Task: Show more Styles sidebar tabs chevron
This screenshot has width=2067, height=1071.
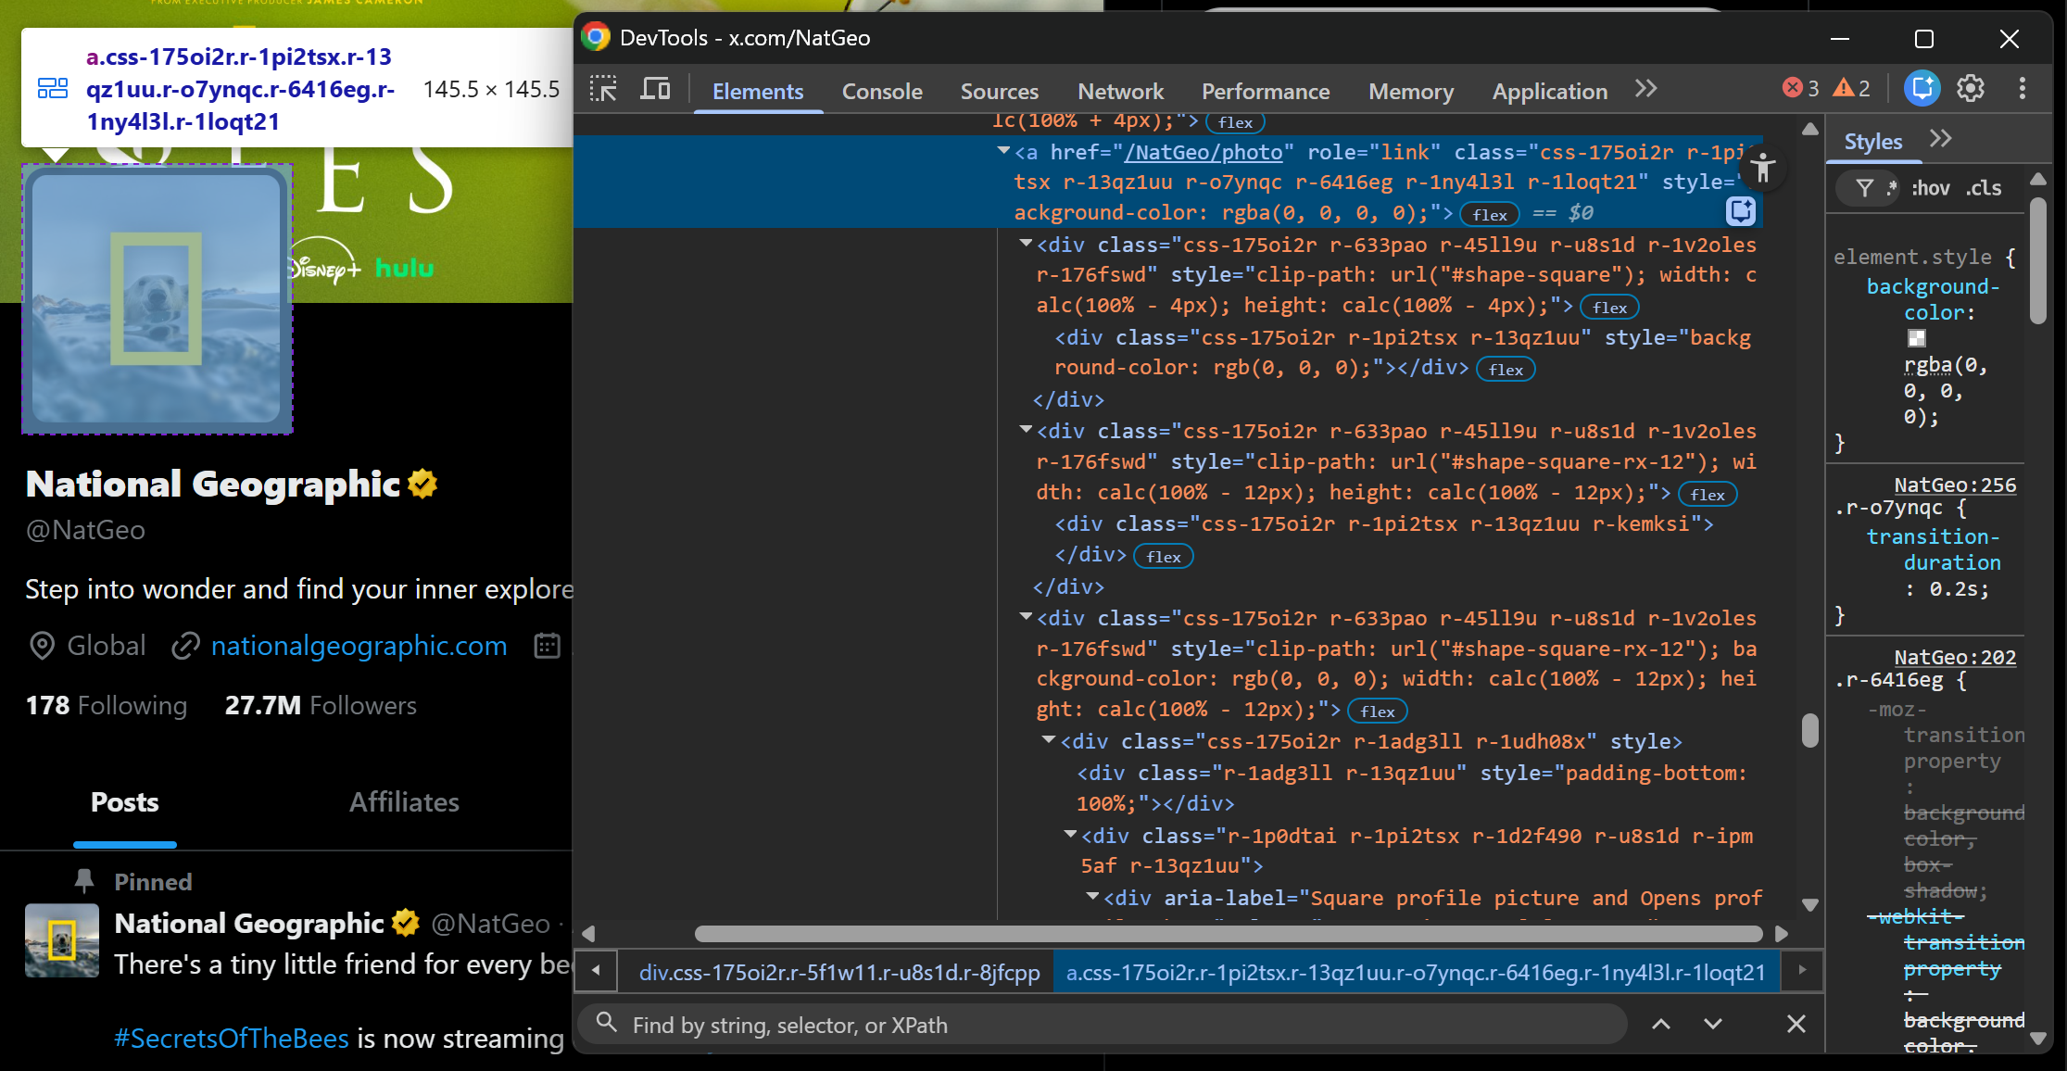Action: [1940, 139]
